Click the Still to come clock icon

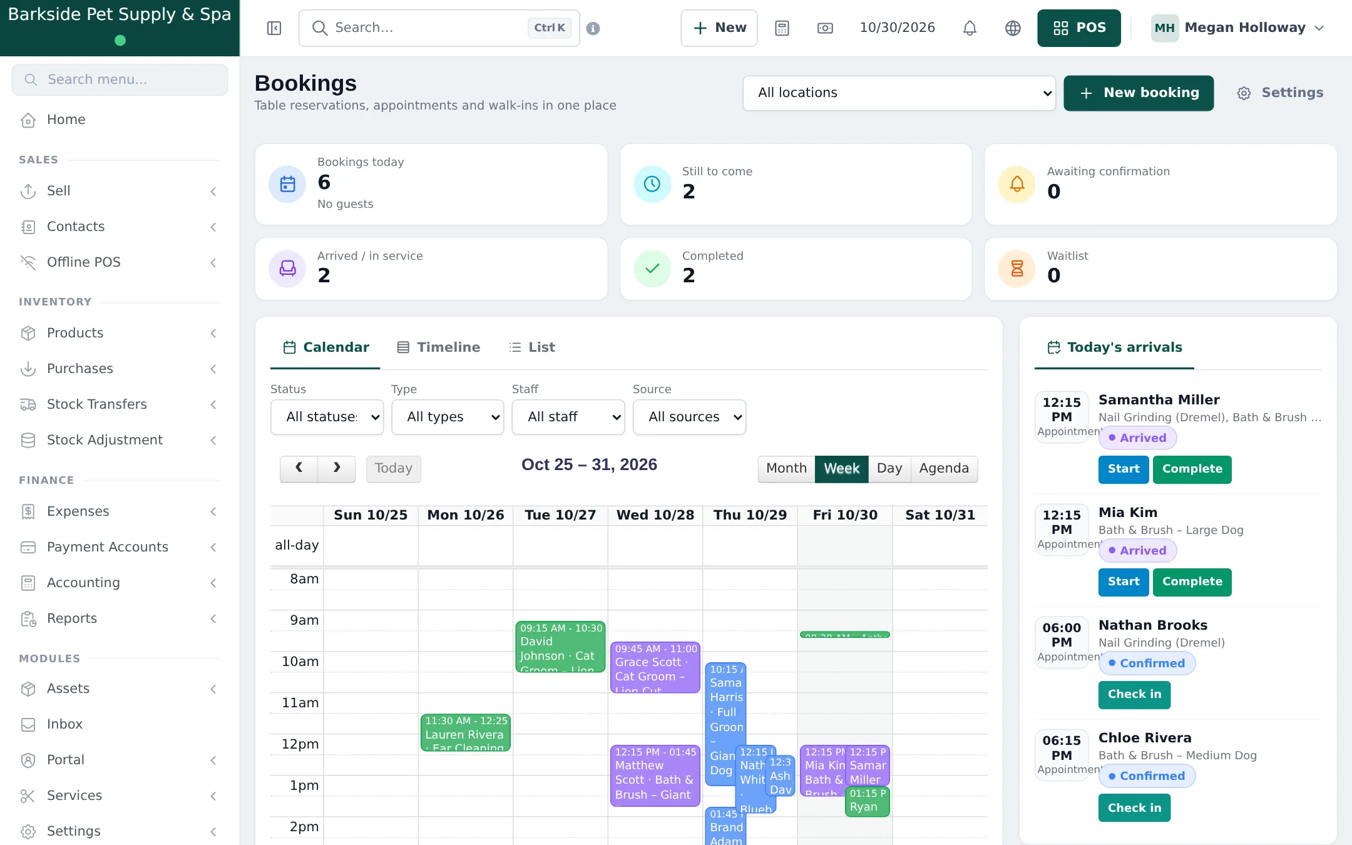pos(652,184)
